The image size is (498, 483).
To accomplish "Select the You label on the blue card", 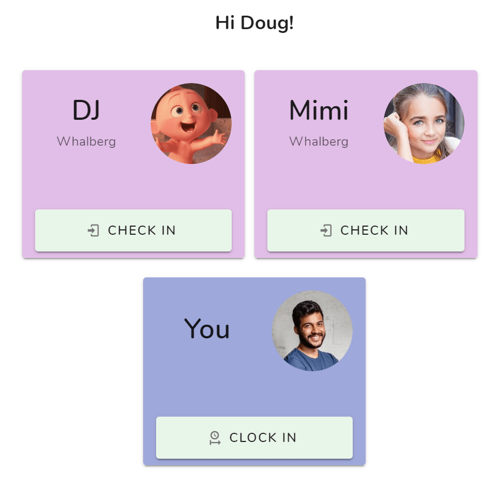I will tap(207, 329).
